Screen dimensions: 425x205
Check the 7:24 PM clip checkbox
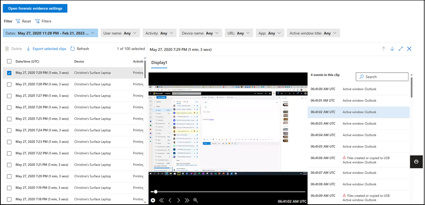pyautogui.click(x=9, y=130)
